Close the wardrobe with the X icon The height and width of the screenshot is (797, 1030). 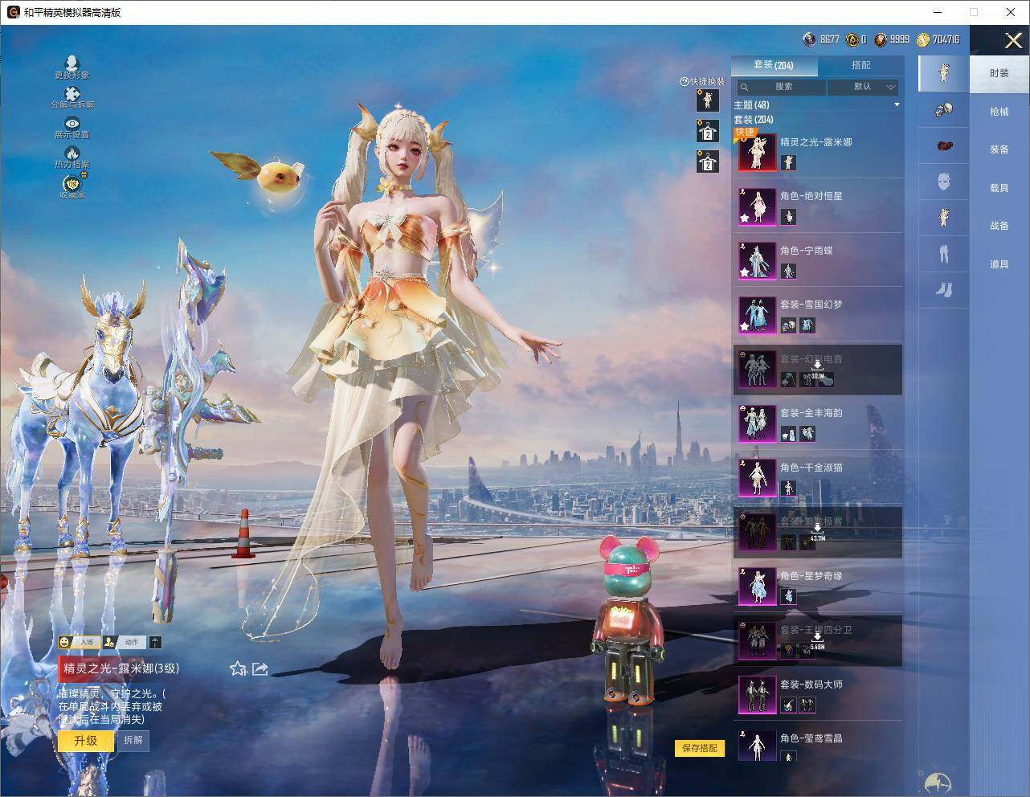1013,40
